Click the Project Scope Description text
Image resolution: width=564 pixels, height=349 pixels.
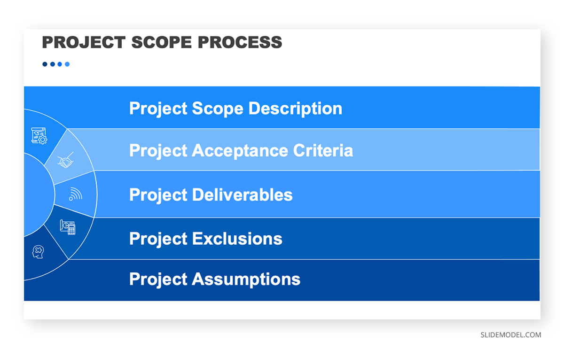(x=235, y=109)
